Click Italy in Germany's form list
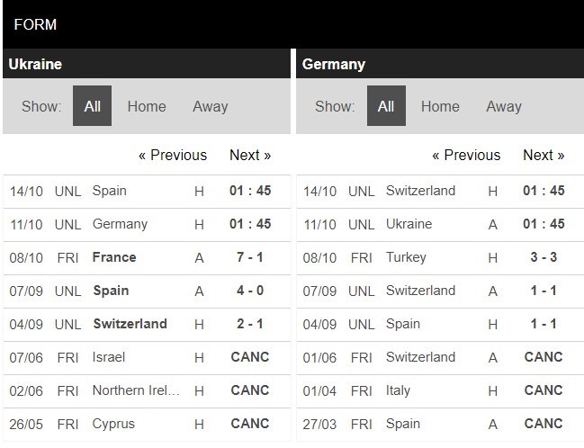This screenshot has width=584, height=448. (398, 390)
